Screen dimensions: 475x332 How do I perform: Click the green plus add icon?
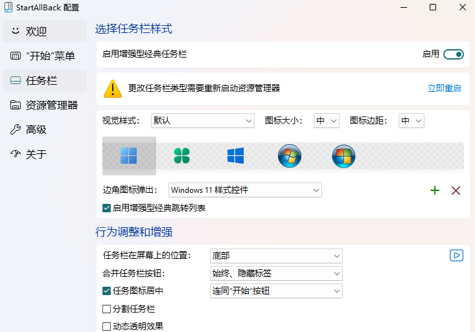click(x=435, y=190)
